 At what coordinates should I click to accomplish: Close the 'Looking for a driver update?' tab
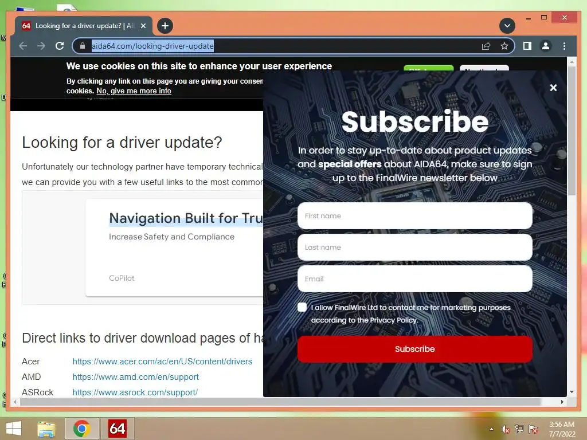[143, 26]
